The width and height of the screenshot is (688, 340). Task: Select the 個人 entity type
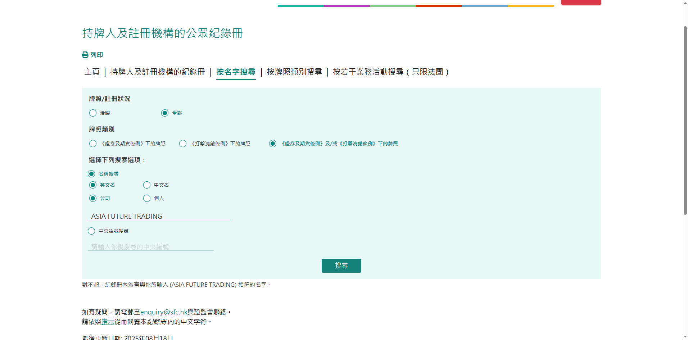click(147, 198)
